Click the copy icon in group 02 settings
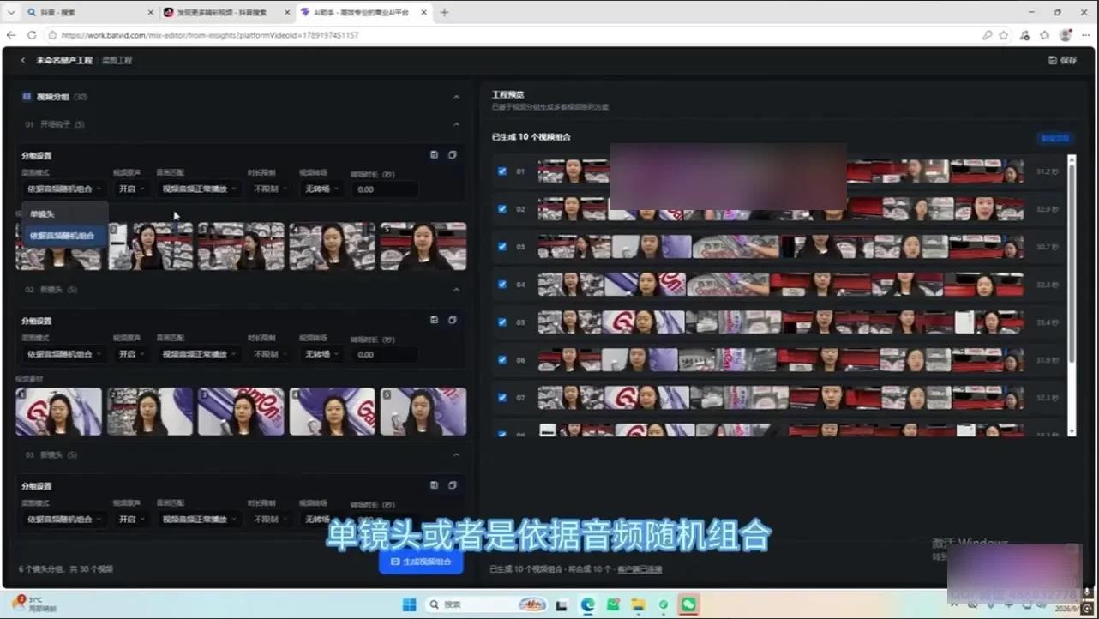 click(x=453, y=320)
